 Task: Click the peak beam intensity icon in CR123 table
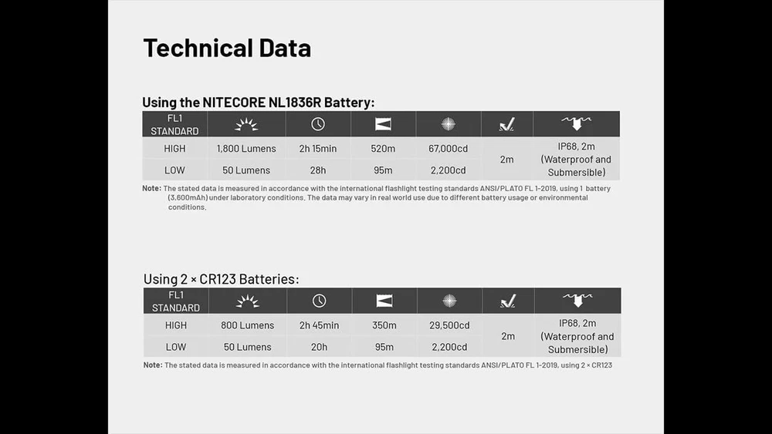[x=449, y=301]
